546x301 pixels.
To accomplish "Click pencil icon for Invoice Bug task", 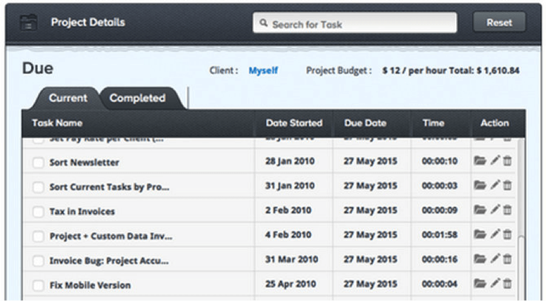I will [495, 259].
